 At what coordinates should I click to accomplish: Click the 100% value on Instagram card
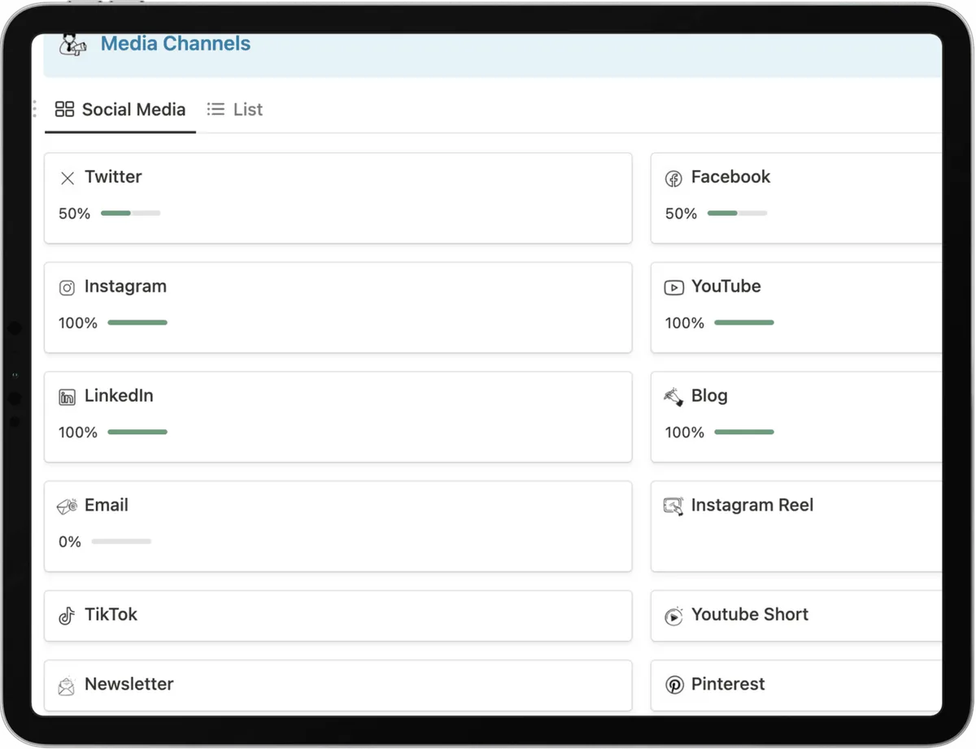[78, 323]
